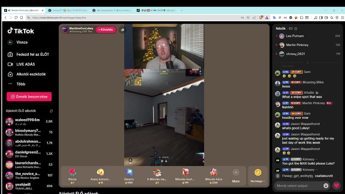Select the Mikulás level gift icon
Image resolution: width=345 pixels, height=194 pixels.
click(185, 172)
